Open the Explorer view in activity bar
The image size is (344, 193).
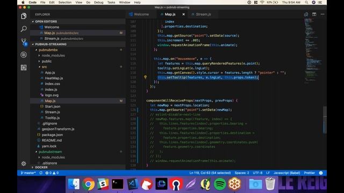[x=24, y=16]
